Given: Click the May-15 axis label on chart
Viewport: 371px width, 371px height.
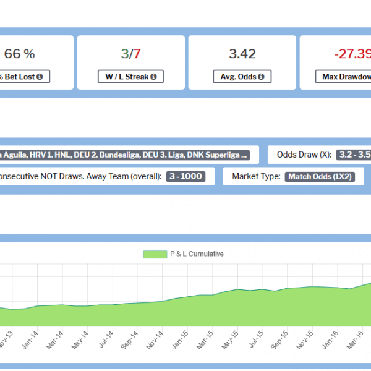Looking at the screenshot, I should 230,340.
